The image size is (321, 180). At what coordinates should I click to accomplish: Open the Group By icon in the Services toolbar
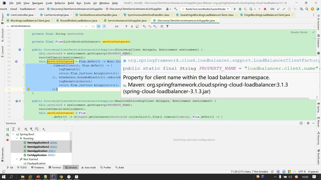pyautogui.click(x=26, y=129)
